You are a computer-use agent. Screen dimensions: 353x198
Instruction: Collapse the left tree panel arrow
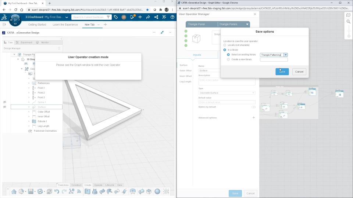[61, 39]
